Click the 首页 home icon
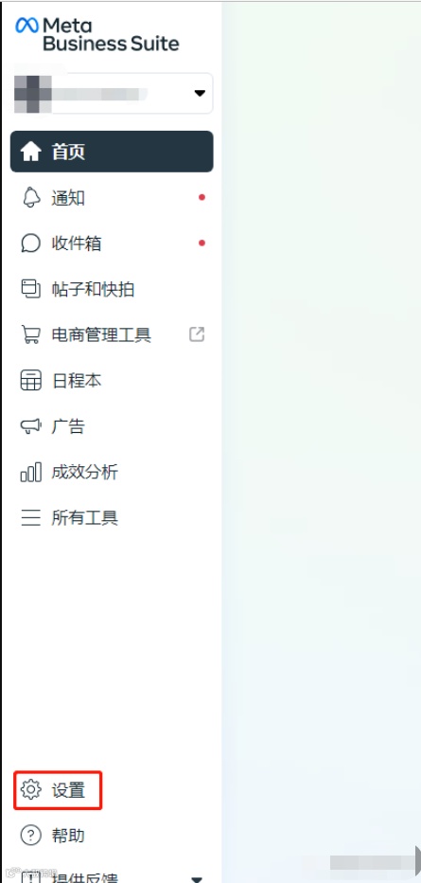Screen dimensions: 421x883 31,152
